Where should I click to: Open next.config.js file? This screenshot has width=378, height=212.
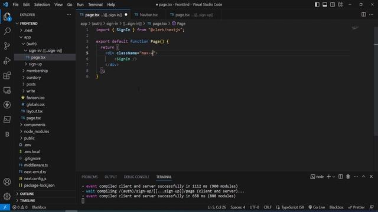(x=35, y=178)
